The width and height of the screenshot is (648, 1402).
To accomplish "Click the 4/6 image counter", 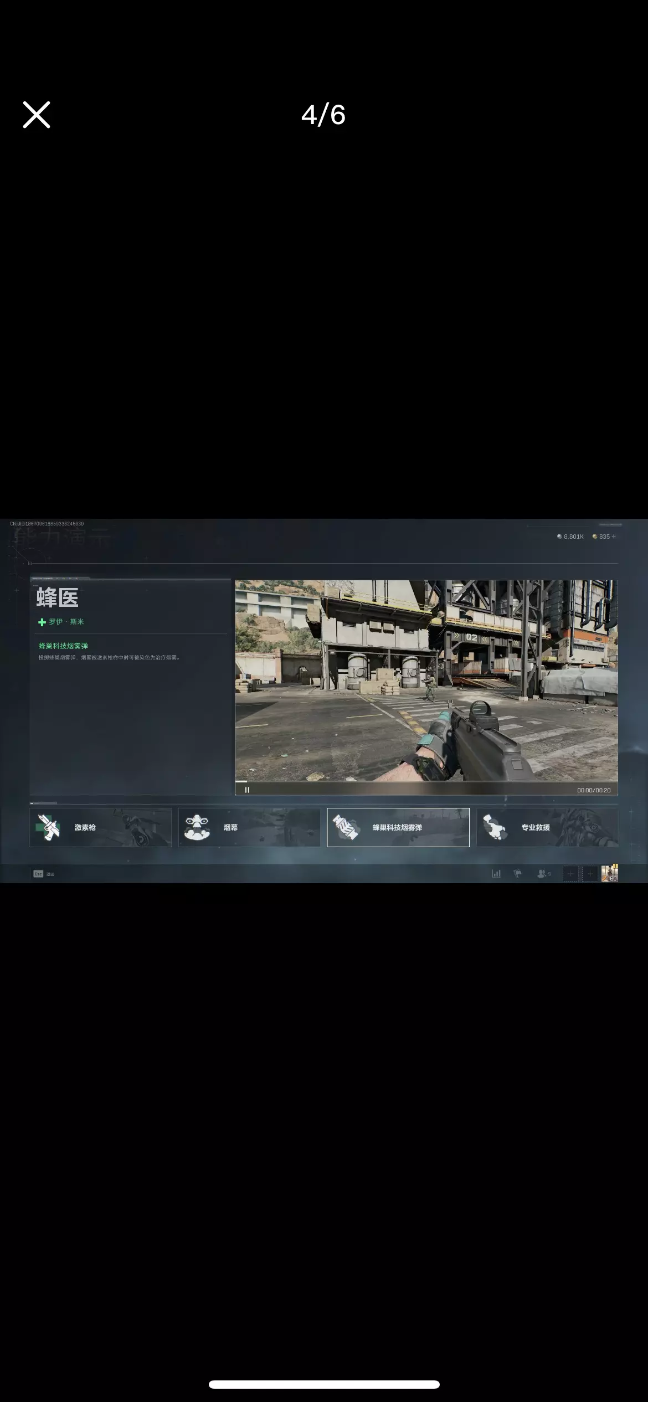I will [x=323, y=115].
